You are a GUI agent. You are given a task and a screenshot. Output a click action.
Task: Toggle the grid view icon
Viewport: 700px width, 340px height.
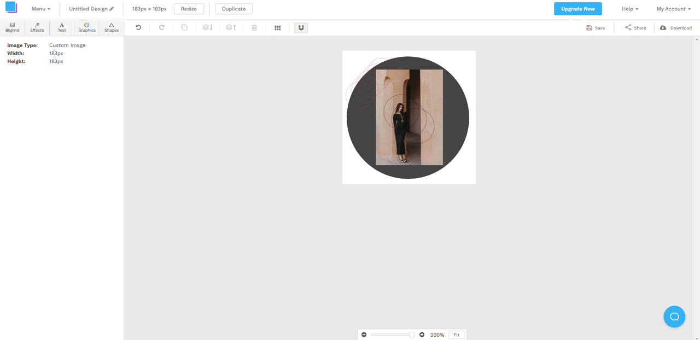point(277,27)
